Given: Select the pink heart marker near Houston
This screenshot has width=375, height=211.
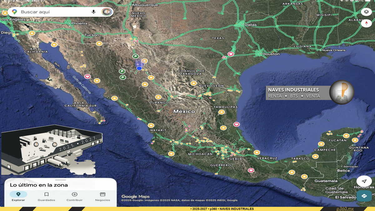Looking at the screenshot, I should (231, 54).
